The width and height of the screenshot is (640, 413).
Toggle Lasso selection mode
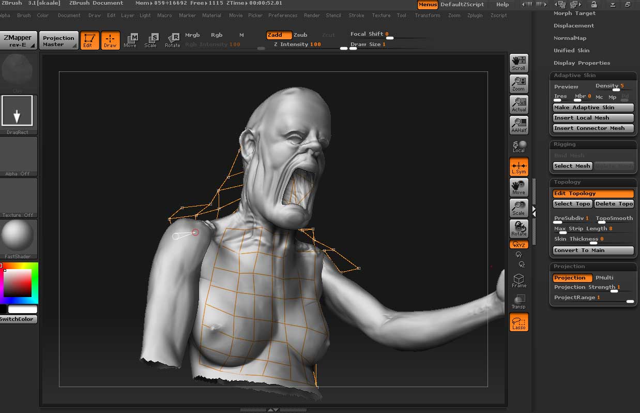519,322
